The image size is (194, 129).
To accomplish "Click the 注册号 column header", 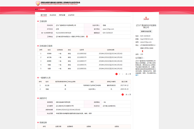I will tap(82, 50).
